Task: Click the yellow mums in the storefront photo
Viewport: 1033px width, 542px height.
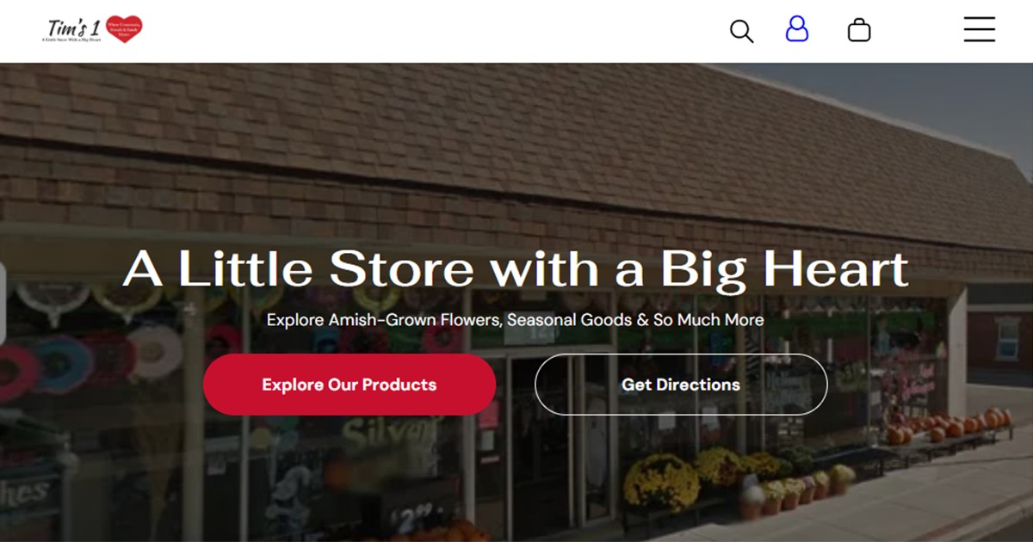Action: click(x=661, y=482)
